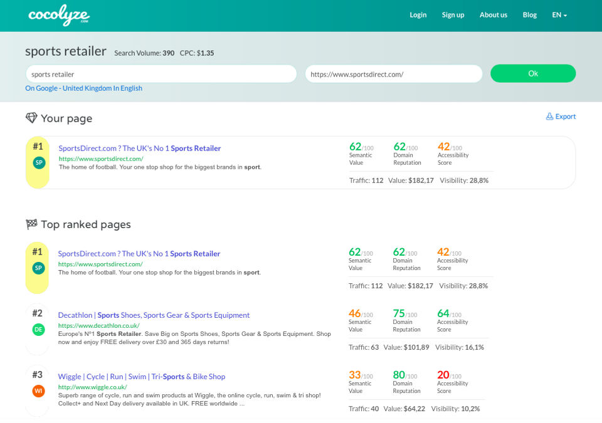
Task: Click the green Ok button
Action: (533, 73)
